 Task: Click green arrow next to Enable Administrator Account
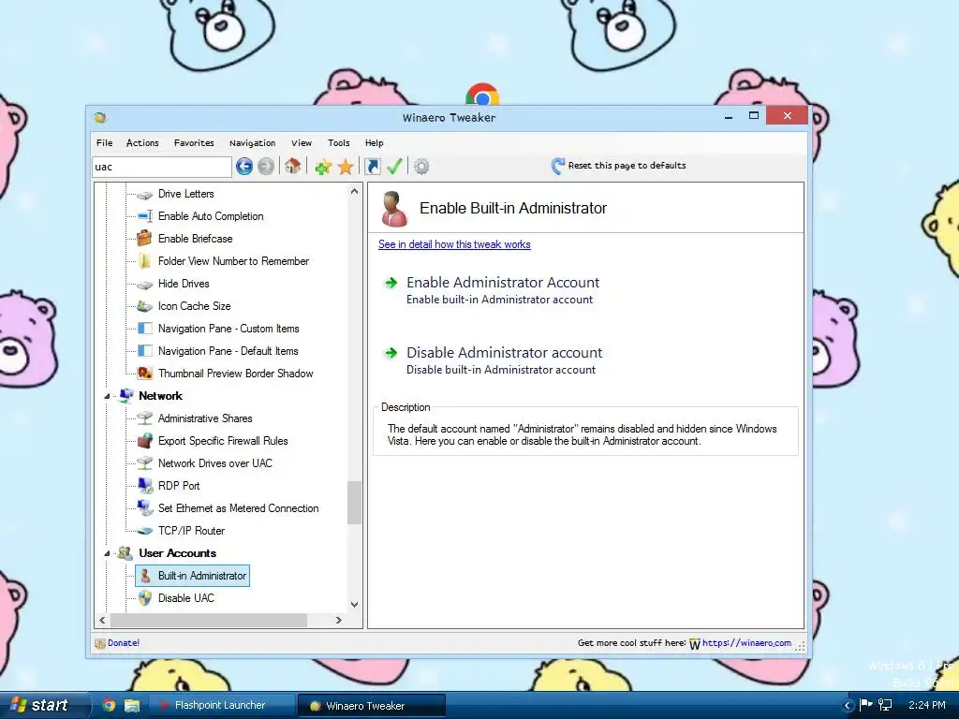coord(391,283)
